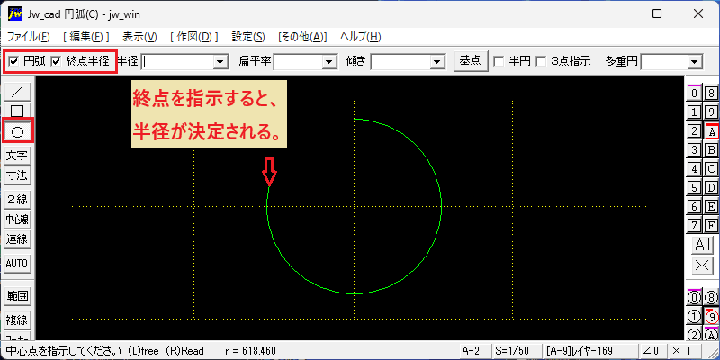Uncheck the 終点半径 checkbox
The image size is (720, 360).
56,61
